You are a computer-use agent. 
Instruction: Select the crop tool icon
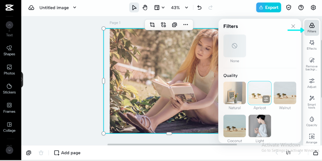(152, 25)
